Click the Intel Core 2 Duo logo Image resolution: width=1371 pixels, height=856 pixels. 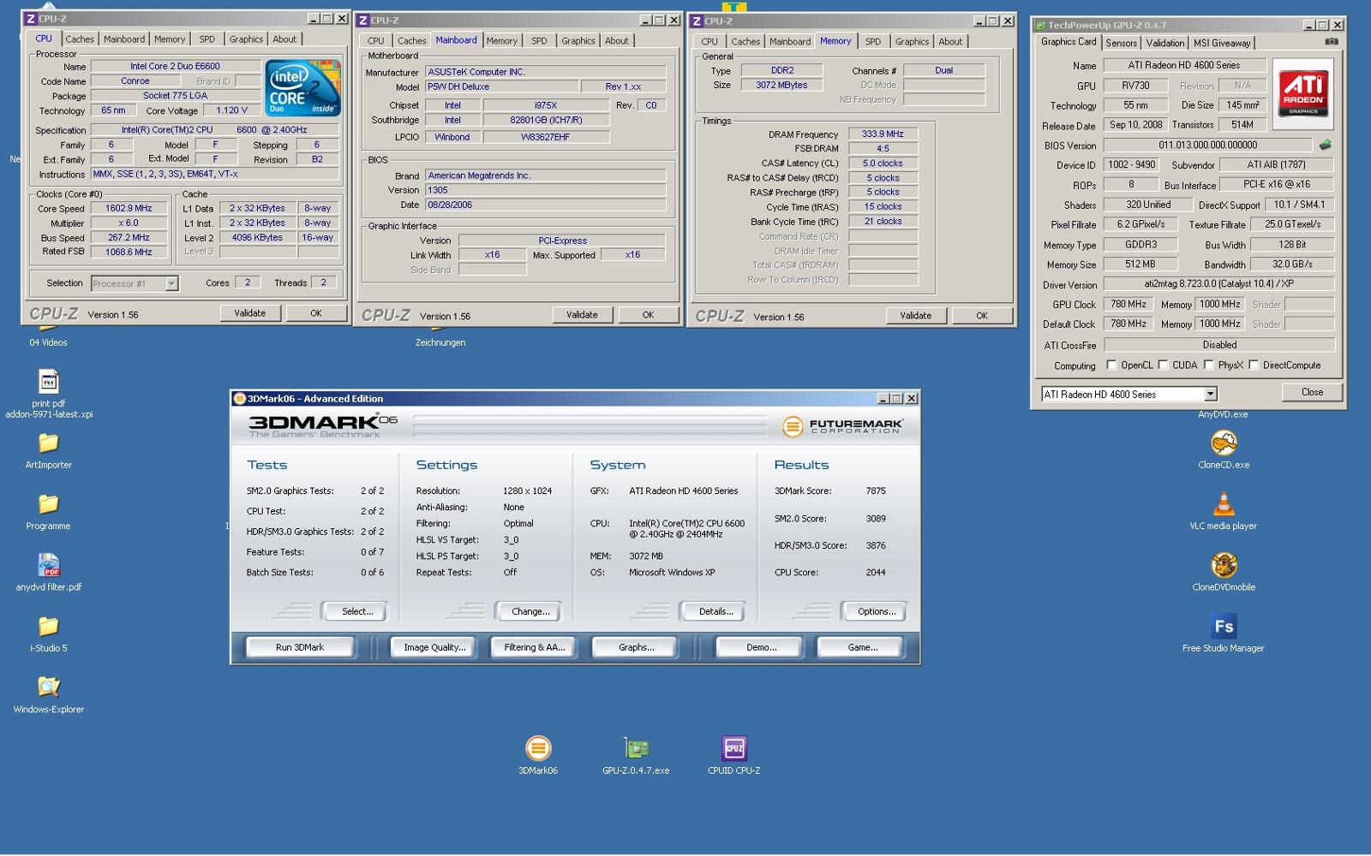tap(302, 88)
